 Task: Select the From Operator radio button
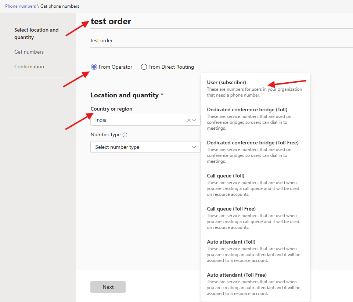(94, 67)
